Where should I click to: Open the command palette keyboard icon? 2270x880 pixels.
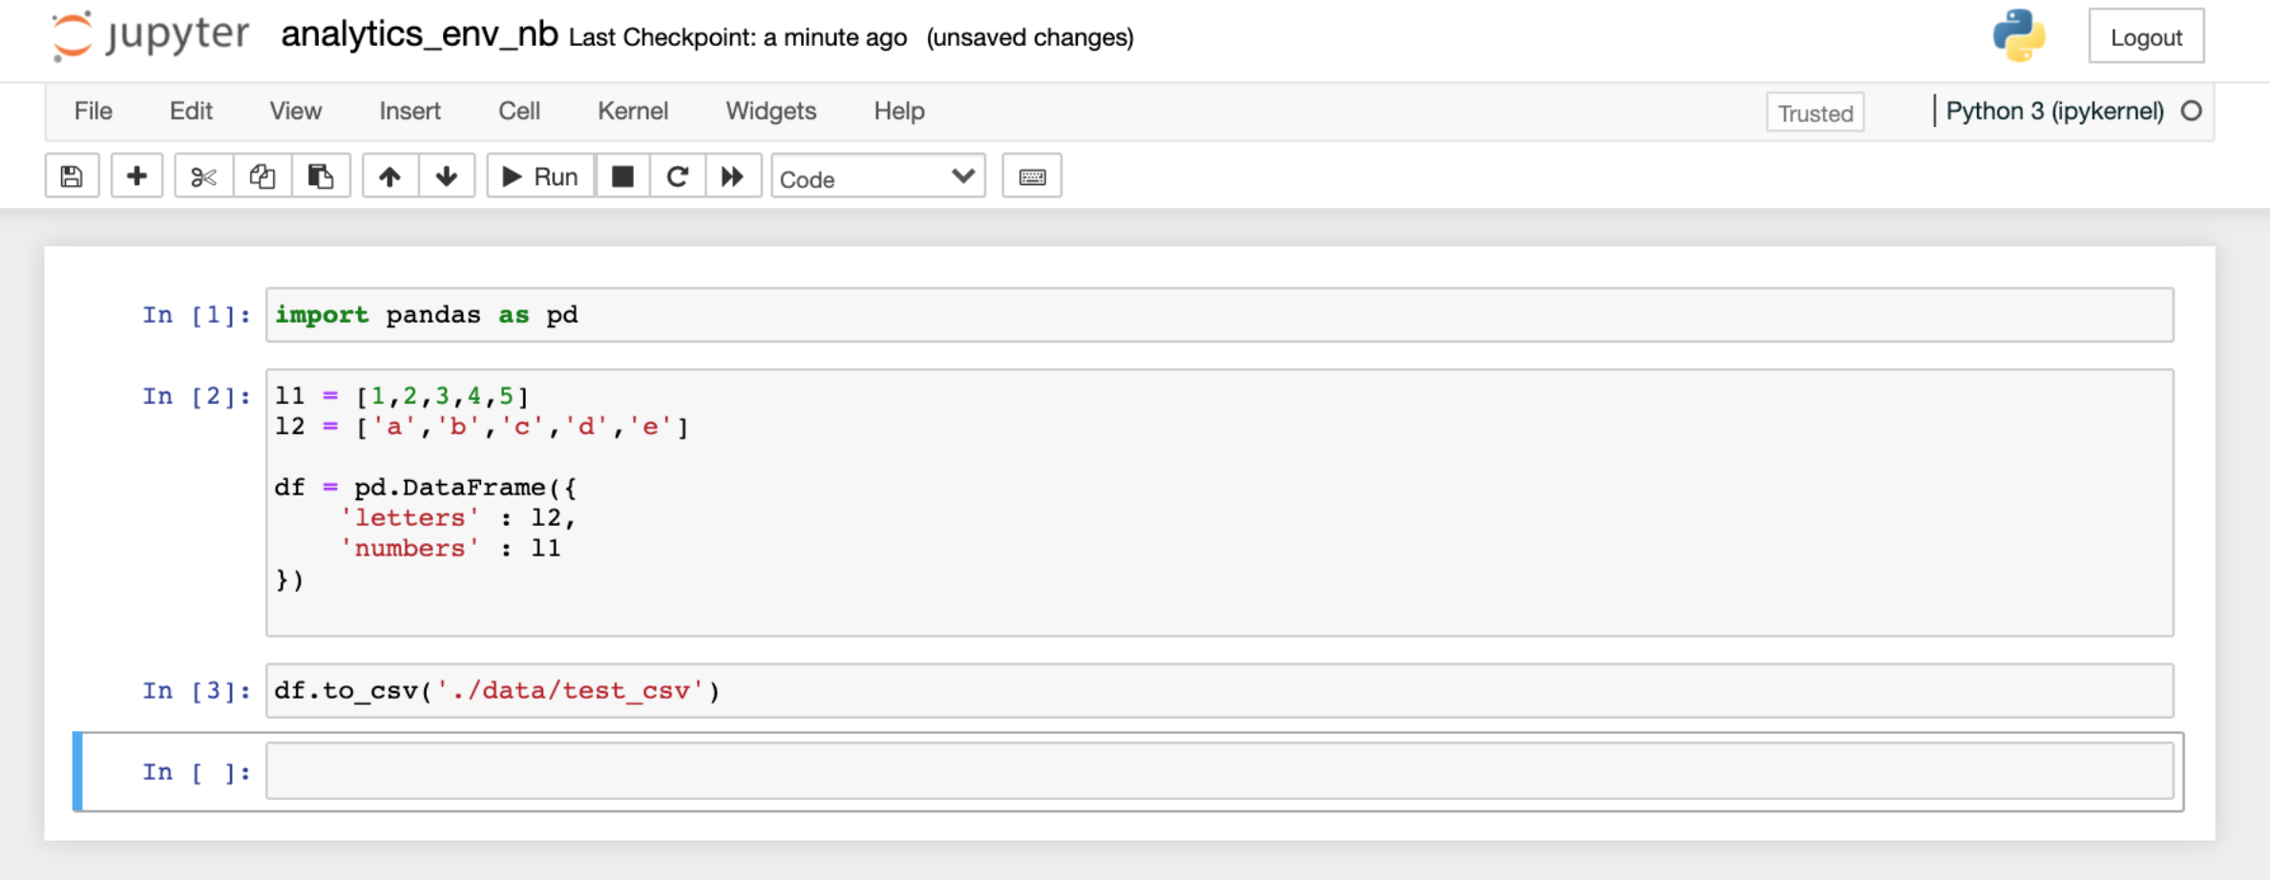[1032, 177]
